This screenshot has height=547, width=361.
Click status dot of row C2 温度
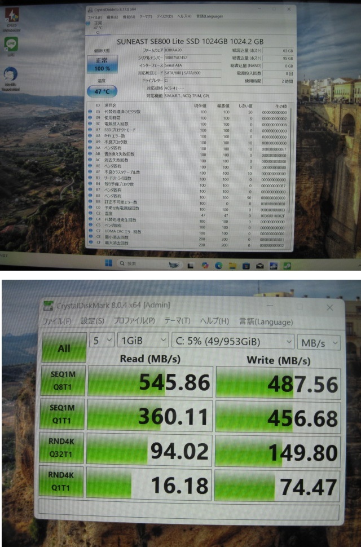tap(90, 213)
